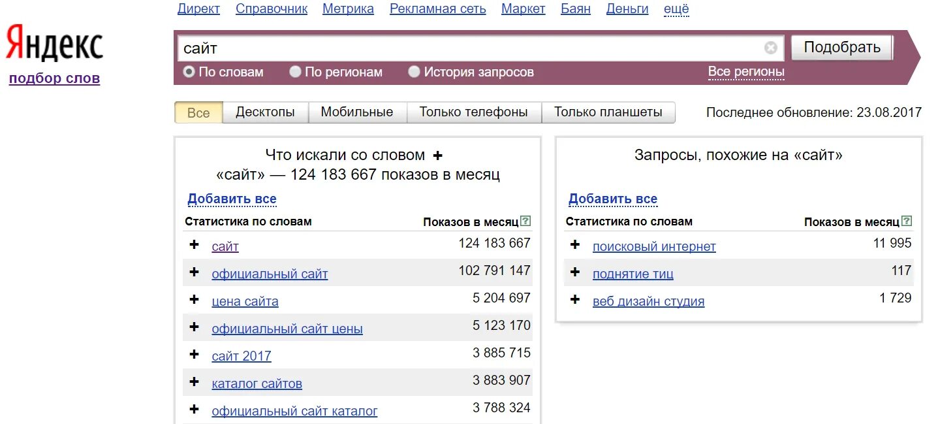Click inside the search query field
Image resolution: width=938 pixels, height=424 pixels.
pos(457,47)
